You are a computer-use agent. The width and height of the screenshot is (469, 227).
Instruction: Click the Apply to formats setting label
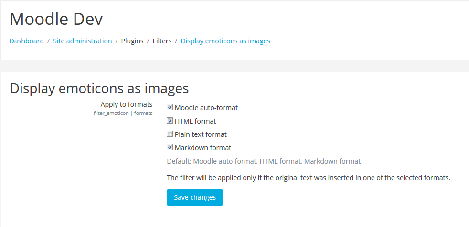point(127,104)
